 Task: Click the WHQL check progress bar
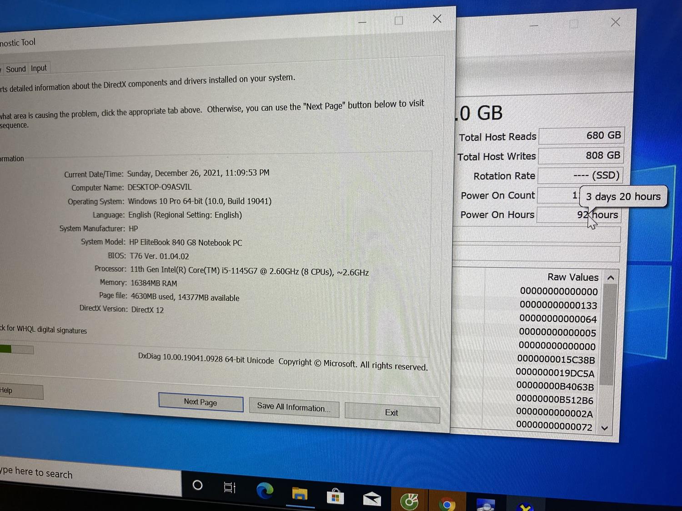(x=16, y=349)
